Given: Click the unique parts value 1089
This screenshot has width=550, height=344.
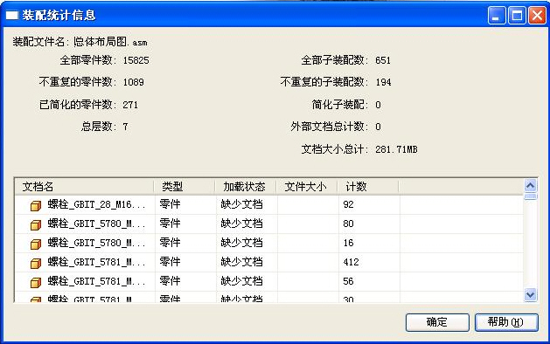Looking at the screenshot, I should pyautogui.click(x=133, y=82).
